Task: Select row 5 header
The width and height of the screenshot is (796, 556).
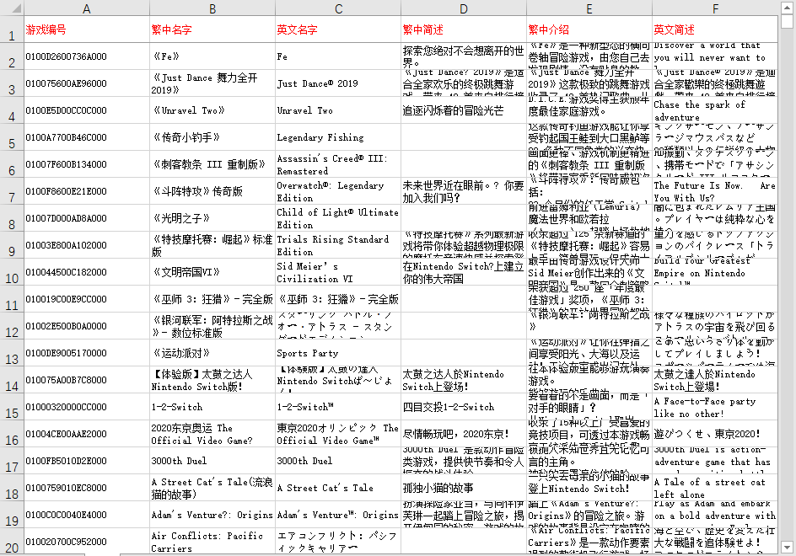Action: pos(12,137)
